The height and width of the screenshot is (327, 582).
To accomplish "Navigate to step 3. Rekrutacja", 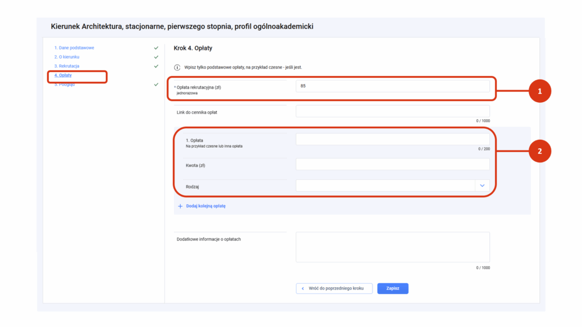I will [66, 66].
